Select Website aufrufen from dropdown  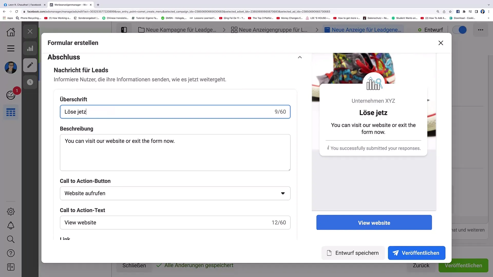point(175,193)
